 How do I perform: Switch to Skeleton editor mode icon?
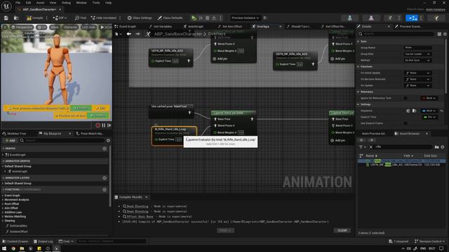coord(349,17)
